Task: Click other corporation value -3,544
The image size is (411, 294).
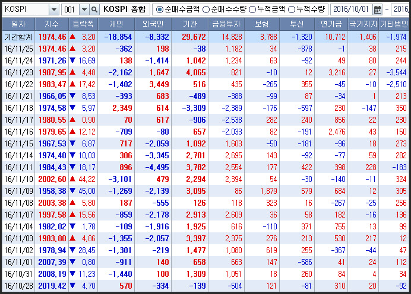Action: pyautogui.click(x=396, y=72)
